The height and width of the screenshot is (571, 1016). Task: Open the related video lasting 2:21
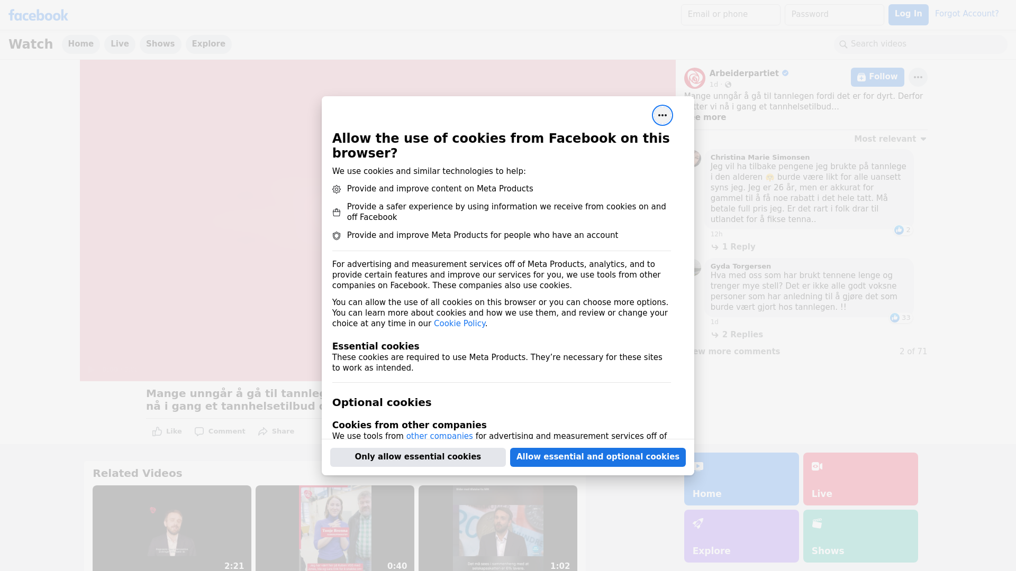coord(172,528)
